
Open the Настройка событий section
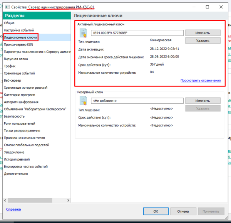pyautogui.click(x=19, y=30)
